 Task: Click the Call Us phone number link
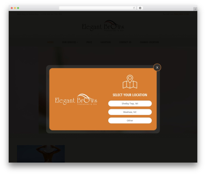tap(176, 14)
